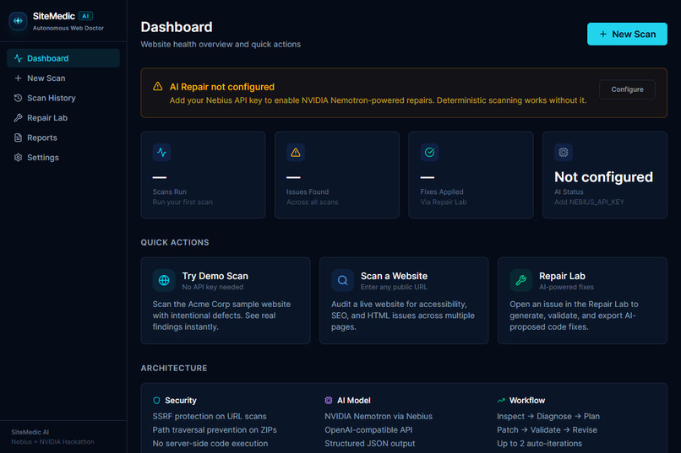
Task: Click the AI Repair not configured heading
Action: point(222,87)
